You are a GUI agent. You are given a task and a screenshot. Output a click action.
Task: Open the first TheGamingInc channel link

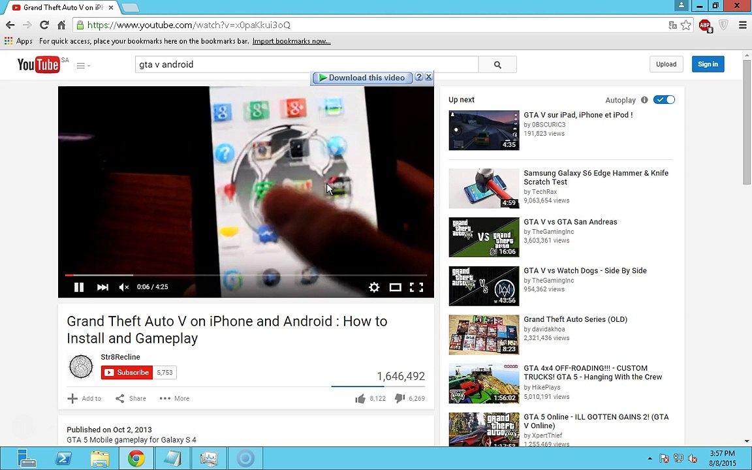(x=552, y=232)
